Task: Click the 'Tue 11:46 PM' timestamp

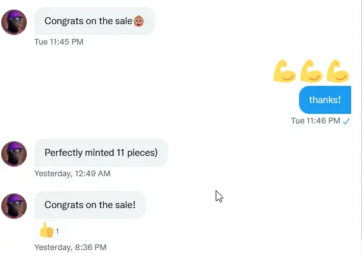Action: (x=316, y=121)
